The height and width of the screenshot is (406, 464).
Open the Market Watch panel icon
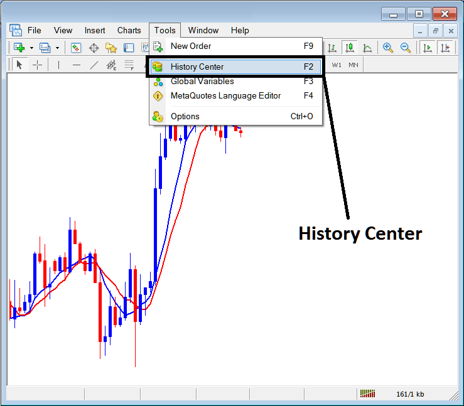point(76,48)
